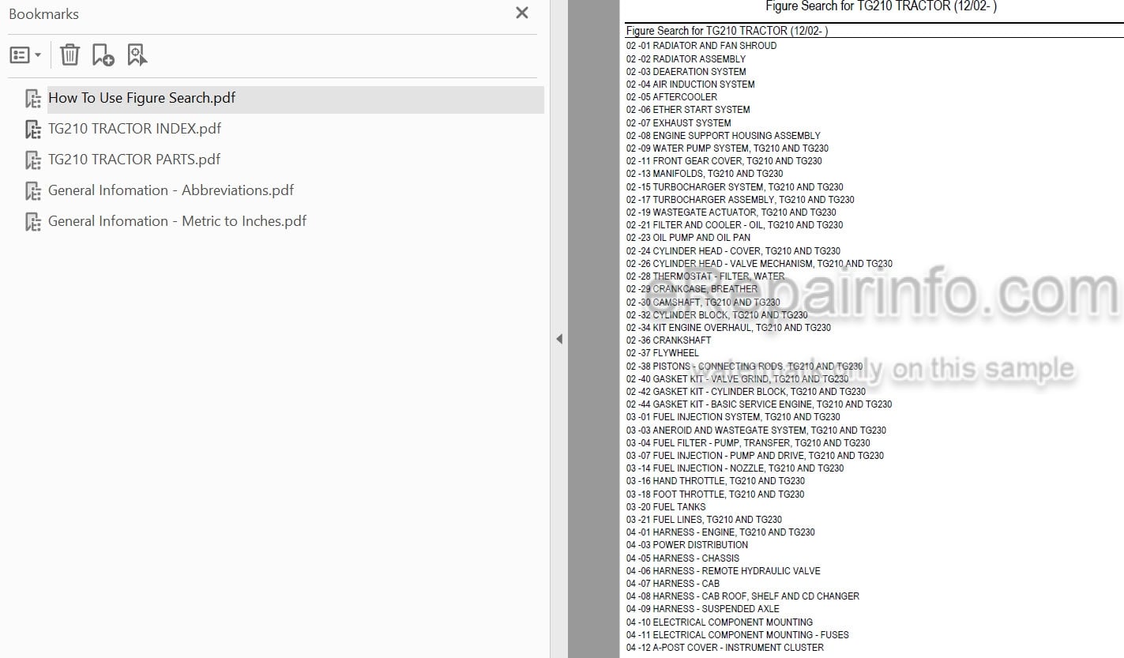The image size is (1124, 658).
Task: Click 04-01 HARNESS - ENGINE entry
Action: pyautogui.click(x=720, y=532)
